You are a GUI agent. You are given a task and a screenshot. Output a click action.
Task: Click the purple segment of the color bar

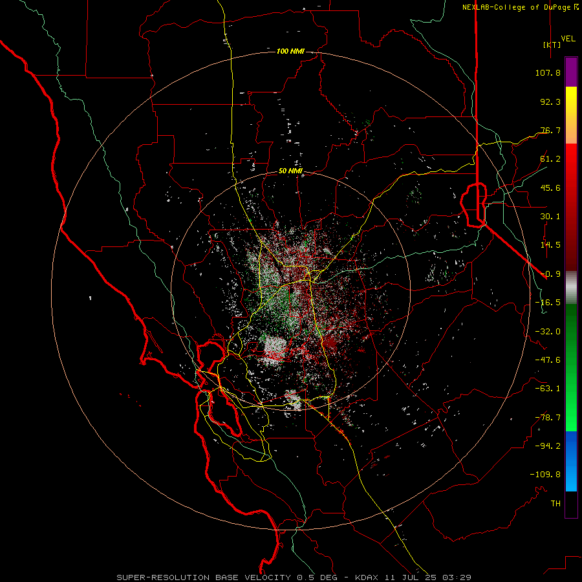tap(571, 72)
